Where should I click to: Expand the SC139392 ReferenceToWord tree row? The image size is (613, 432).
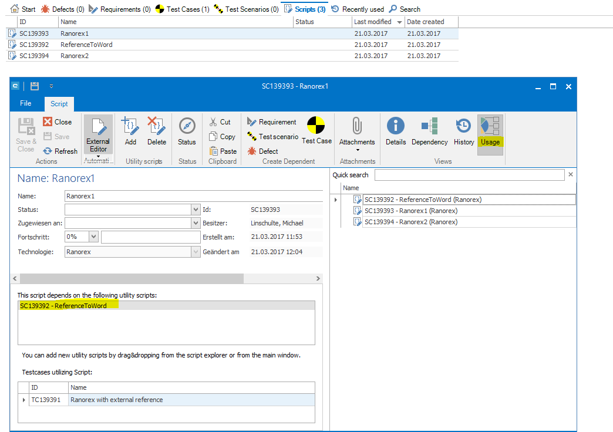[x=336, y=200]
